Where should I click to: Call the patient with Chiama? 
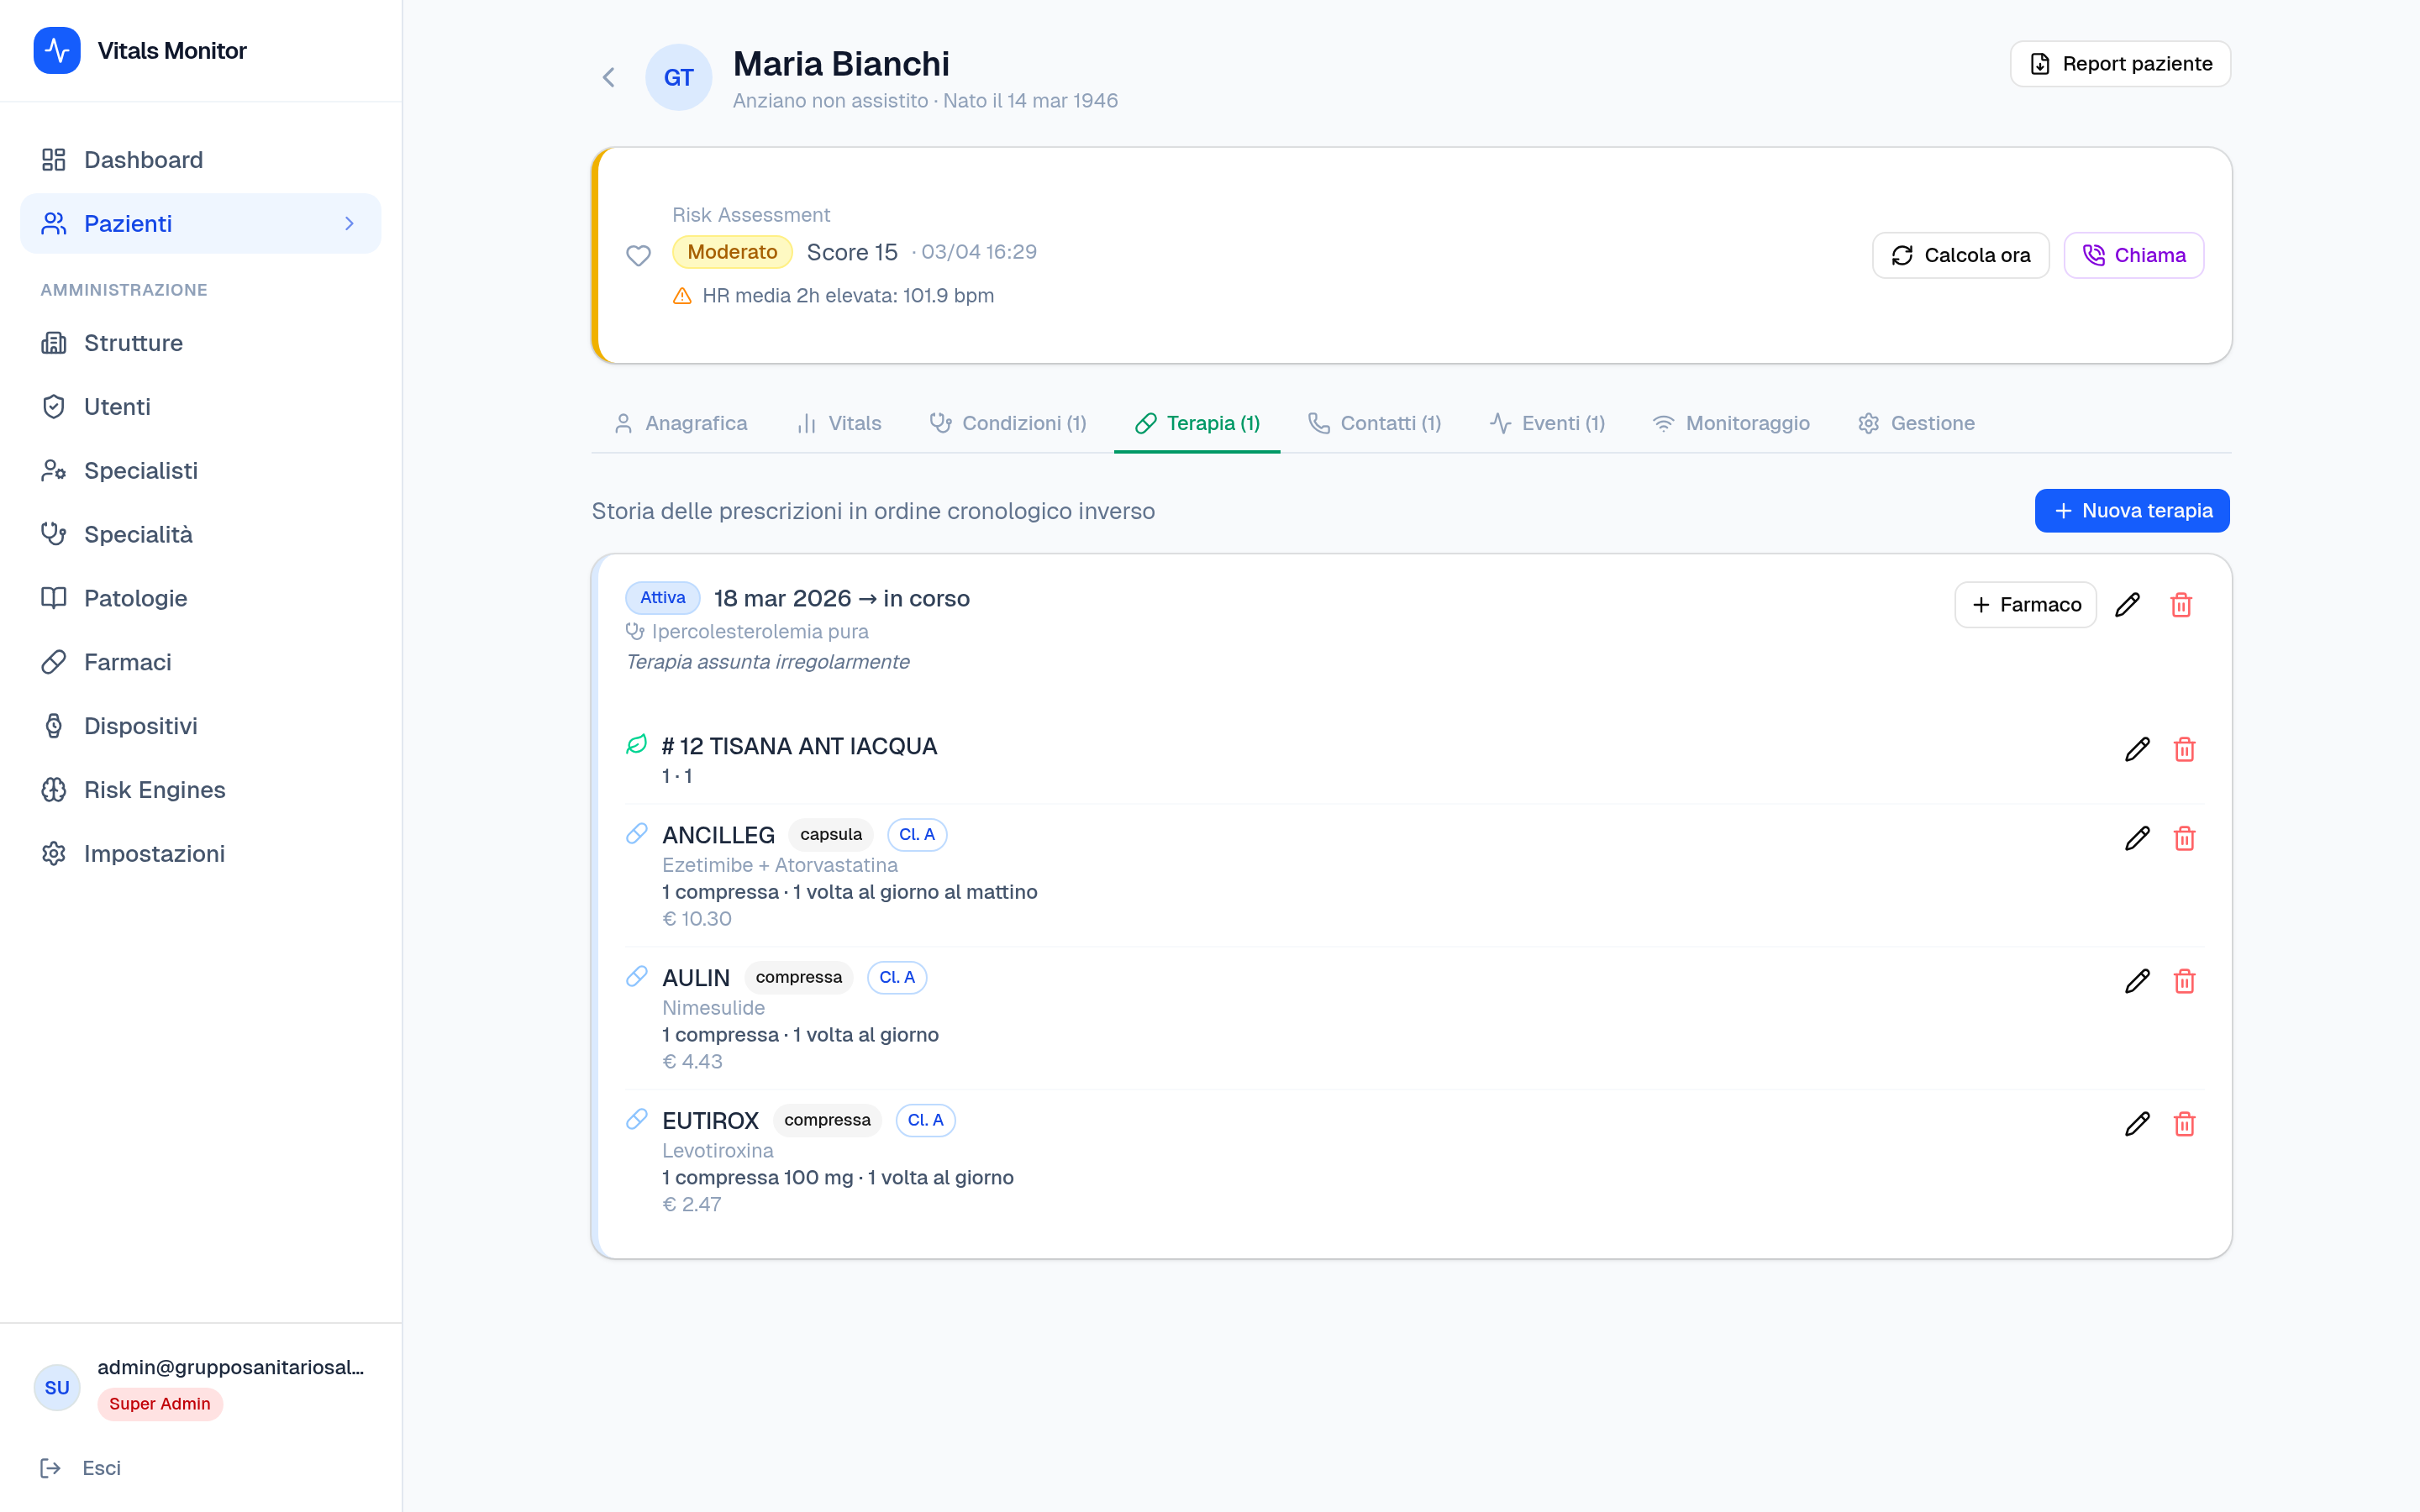coord(2134,256)
